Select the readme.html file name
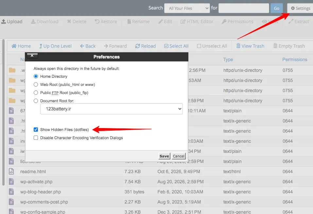The height and width of the screenshot is (214, 313). point(33,172)
